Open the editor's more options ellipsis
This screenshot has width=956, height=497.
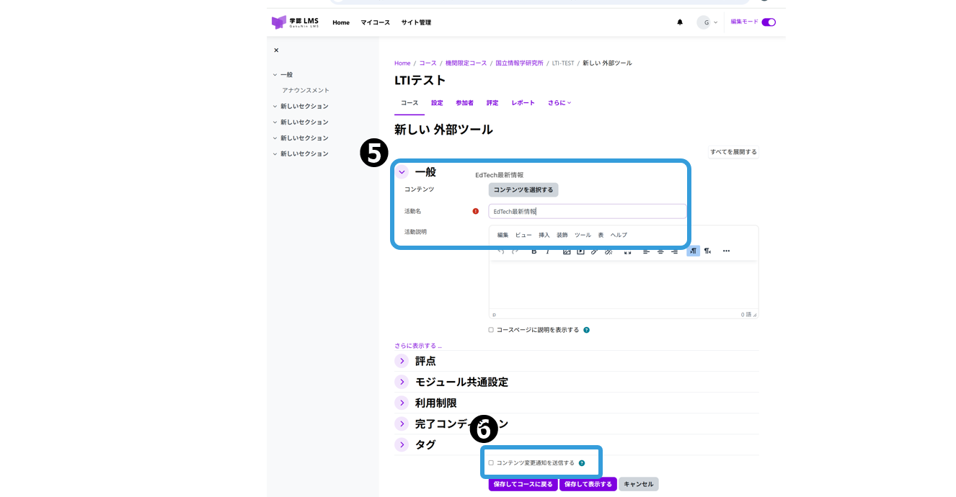pos(726,251)
